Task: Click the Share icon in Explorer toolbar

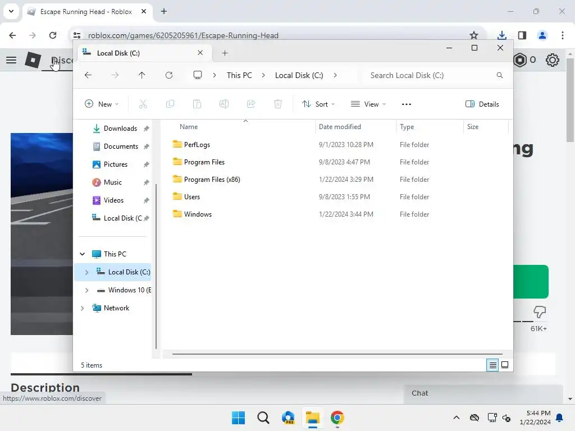Action: coord(251,104)
